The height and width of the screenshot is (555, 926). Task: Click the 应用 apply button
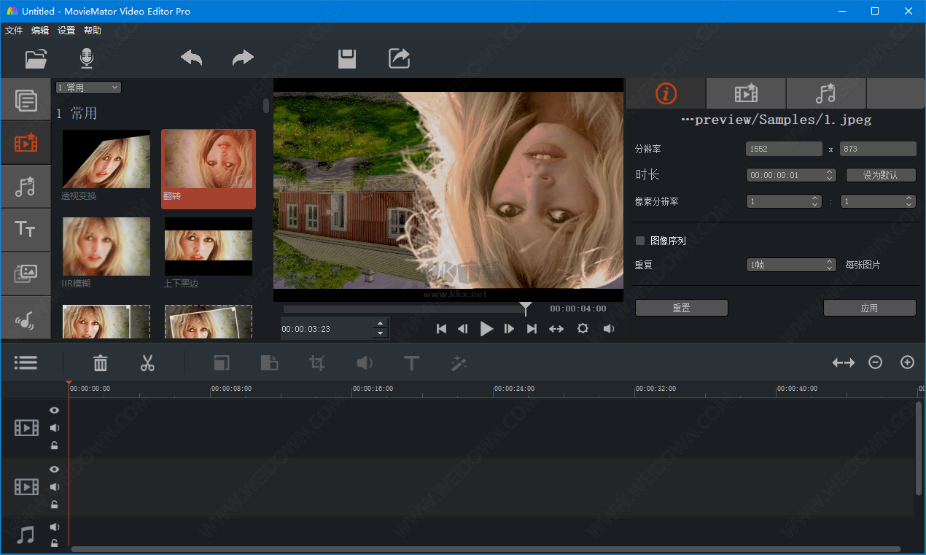click(x=869, y=307)
